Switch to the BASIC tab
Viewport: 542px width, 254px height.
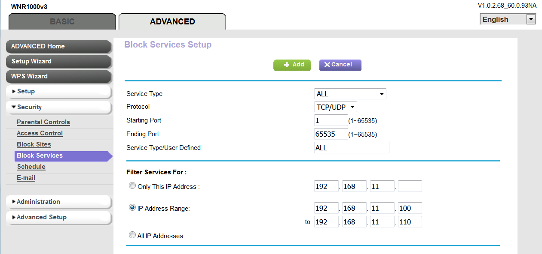[x=62, y=21]
